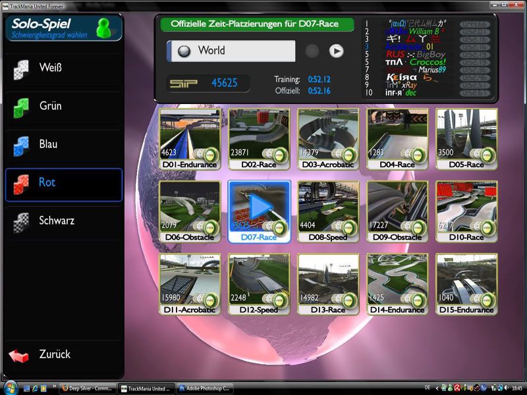This screenshot has height=395, width=527.
Task: Click the SP skill points value 45625
Action: pyautogui.click(x=224, y=83)
